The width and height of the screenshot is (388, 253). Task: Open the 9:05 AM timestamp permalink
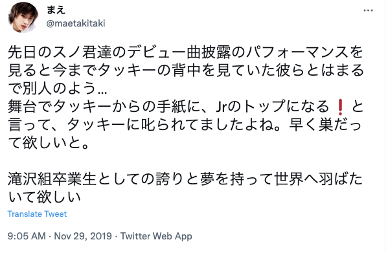click(27, 236)
